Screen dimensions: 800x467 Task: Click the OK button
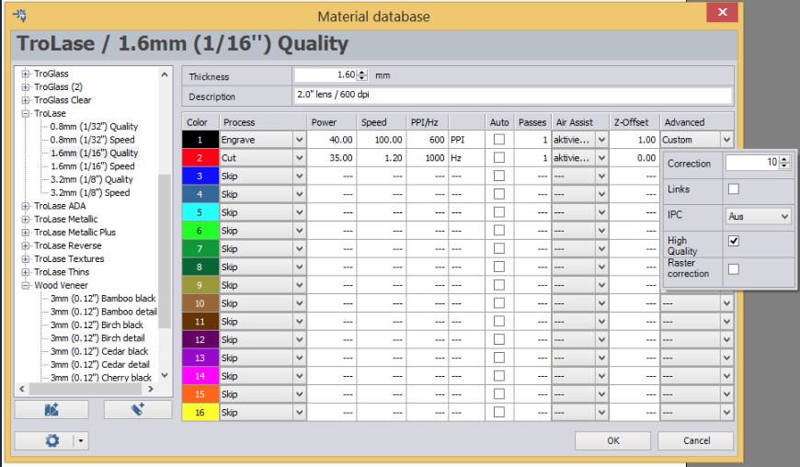click(x=612, y=440)
